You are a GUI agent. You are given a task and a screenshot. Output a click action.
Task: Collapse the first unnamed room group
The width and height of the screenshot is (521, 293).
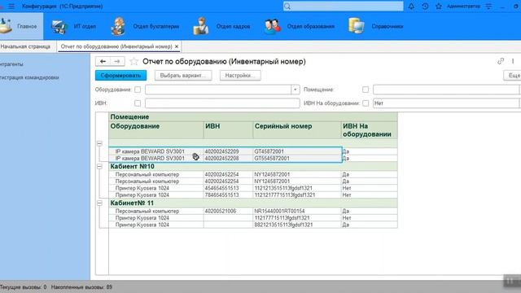[x=99, y=143]
